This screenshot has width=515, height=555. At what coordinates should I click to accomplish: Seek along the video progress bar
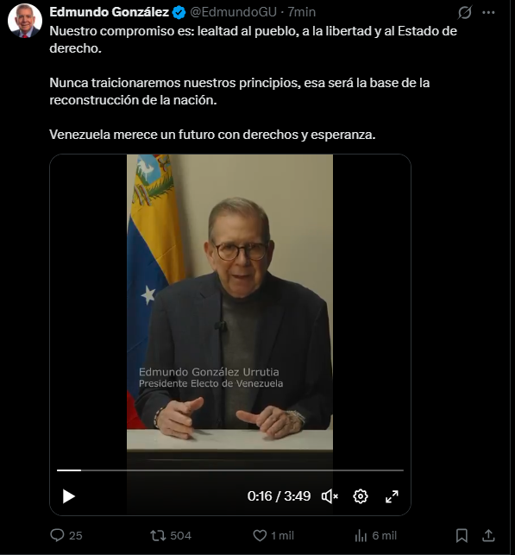click(230, 470)
